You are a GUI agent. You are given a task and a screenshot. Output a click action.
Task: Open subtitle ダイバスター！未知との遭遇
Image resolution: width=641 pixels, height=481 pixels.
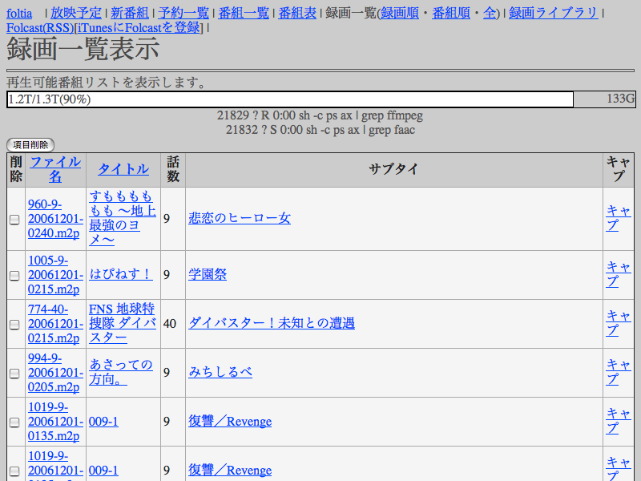click(272, 323)
